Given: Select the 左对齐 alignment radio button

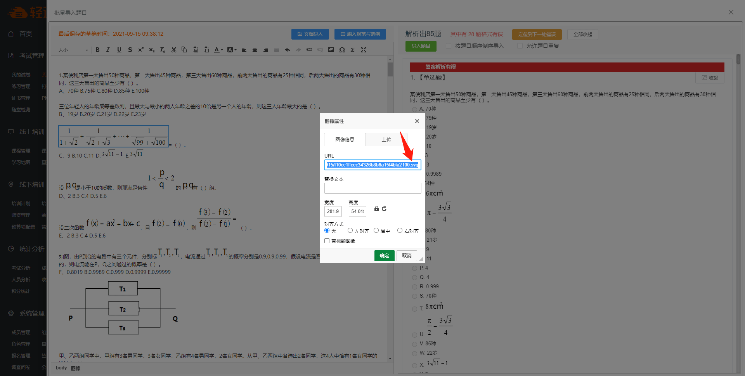Looking at the screenshot, I should pos(350,230).
